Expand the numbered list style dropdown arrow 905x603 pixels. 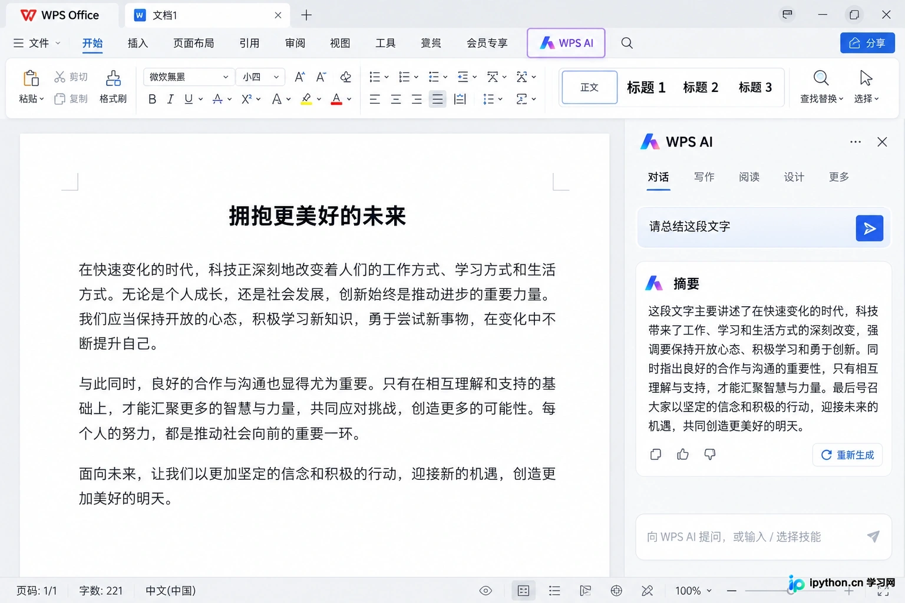[x=416, y=77]
